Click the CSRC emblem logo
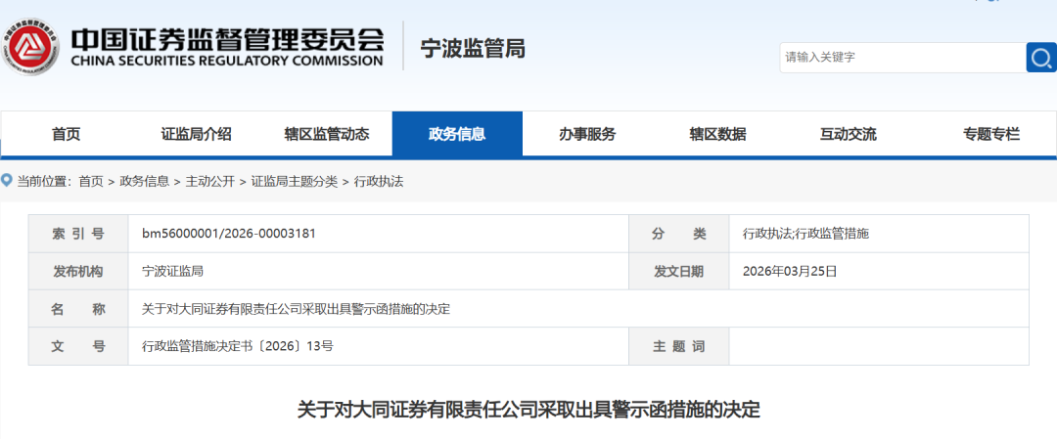The image size is (1057, 439). coord(29,47)
